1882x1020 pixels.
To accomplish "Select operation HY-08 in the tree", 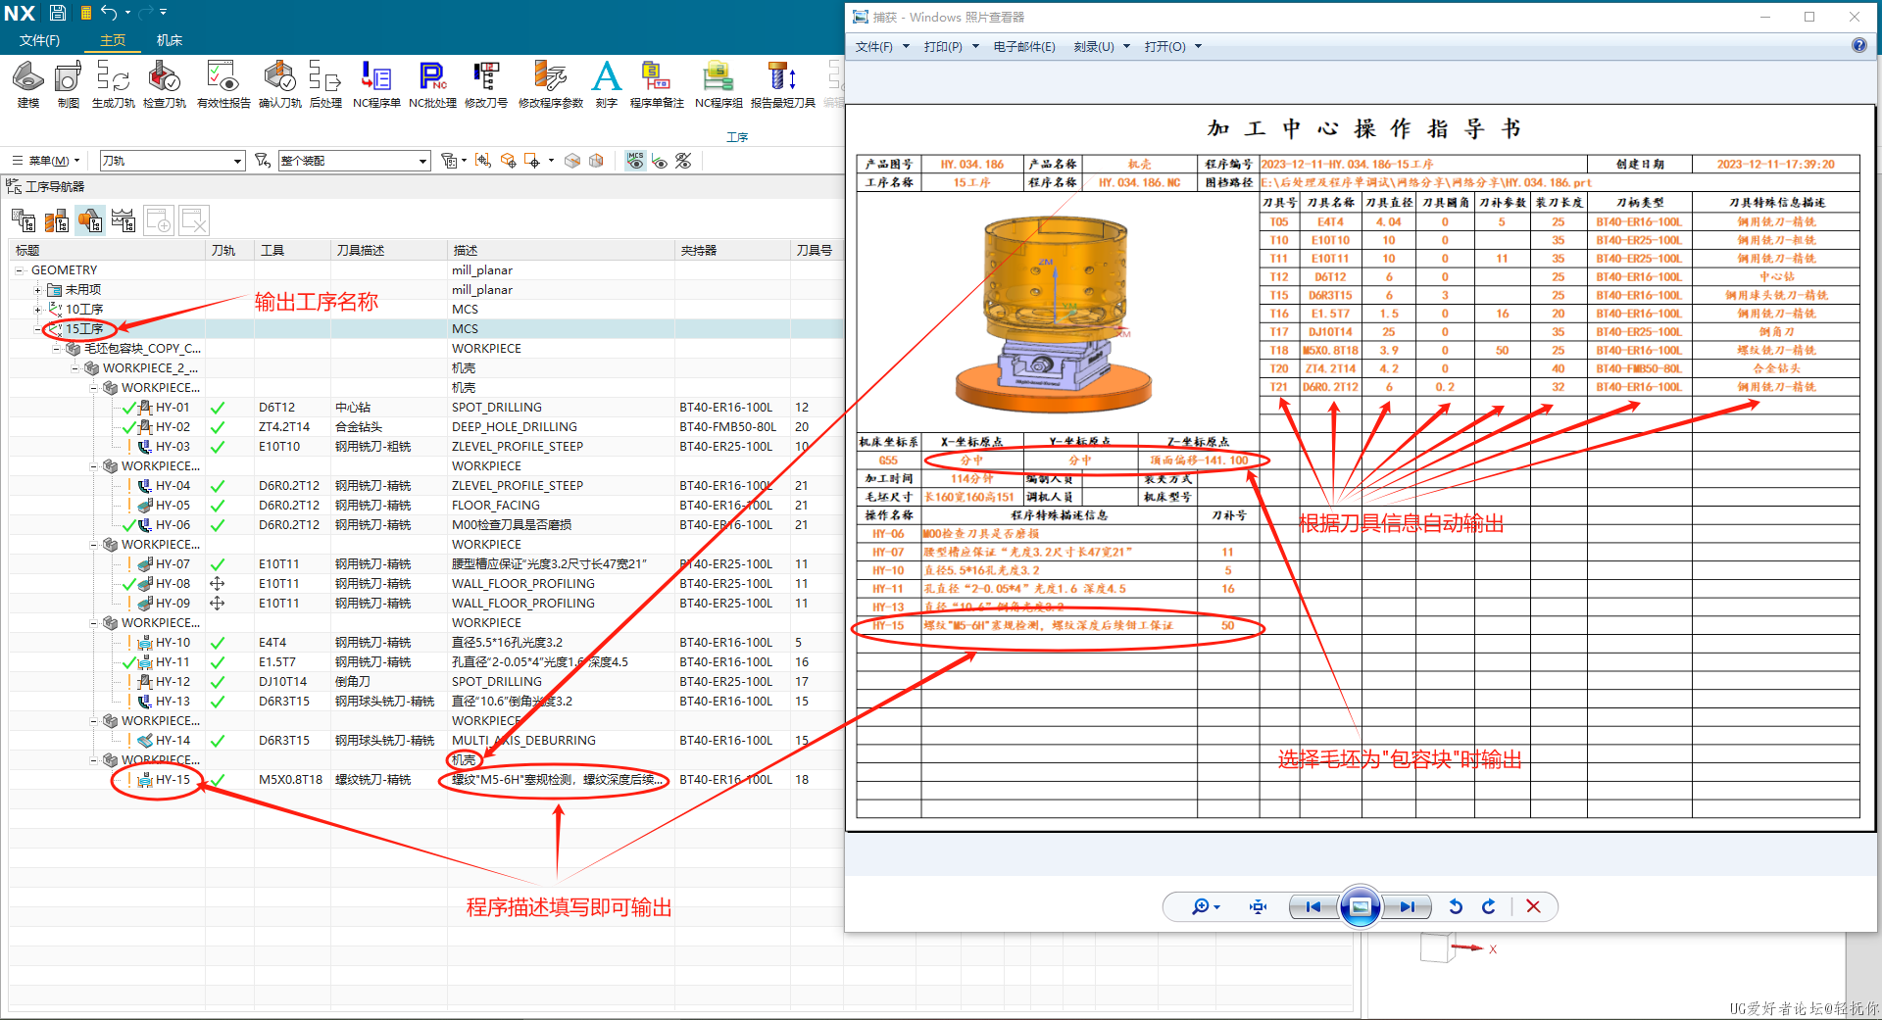I will tap(173, 584).
